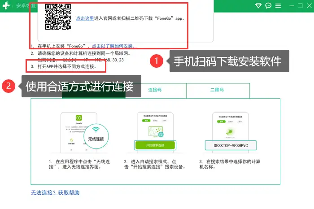Open the 点击以了解如何安装 link
Image resolution: width=314 pixels, height=209 pixels.
point(113,46)
